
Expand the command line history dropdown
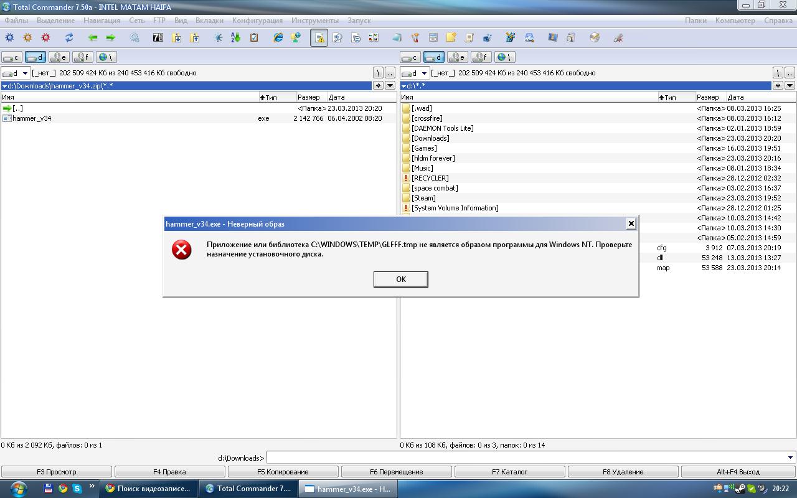click(x=790, y=458)
